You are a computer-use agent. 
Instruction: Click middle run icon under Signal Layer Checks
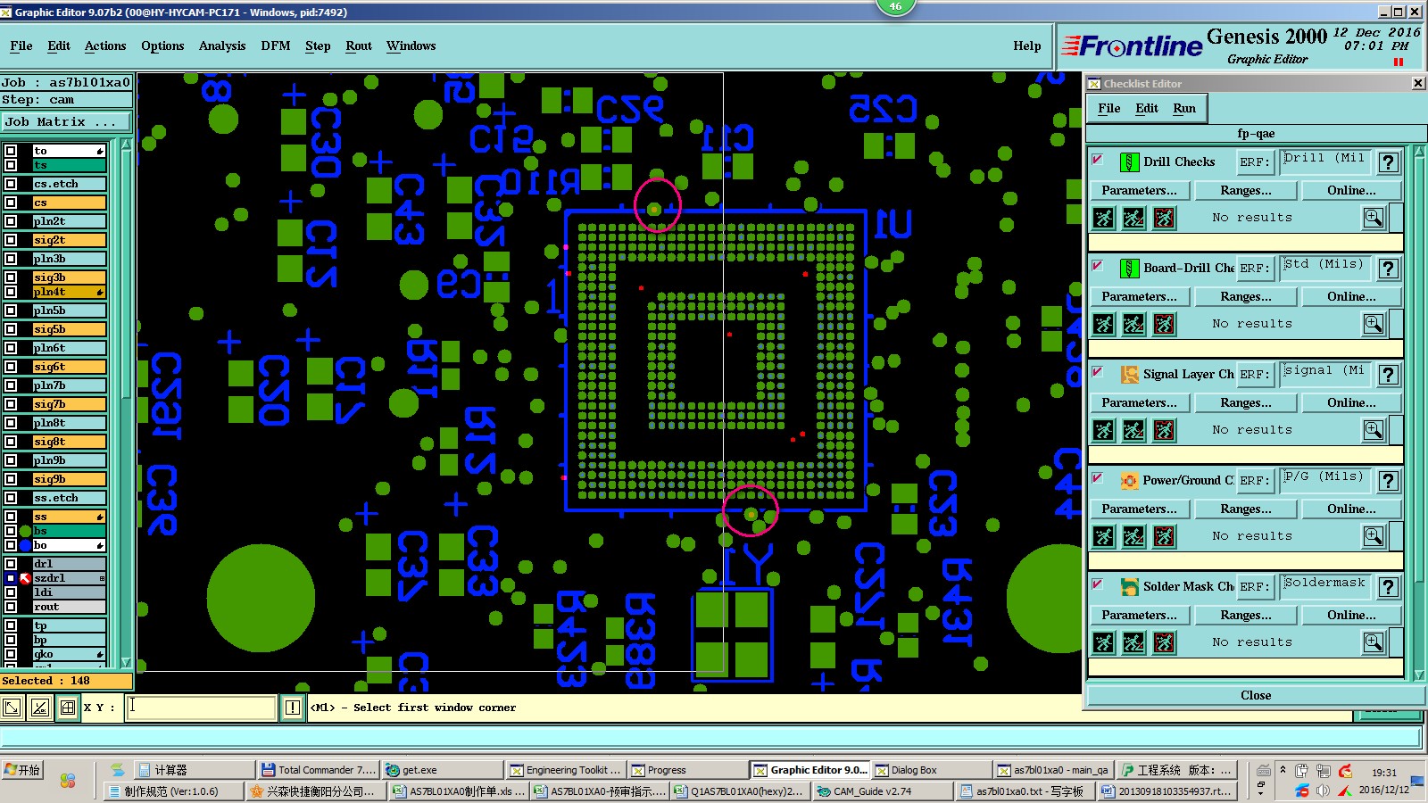(1133, 430)
